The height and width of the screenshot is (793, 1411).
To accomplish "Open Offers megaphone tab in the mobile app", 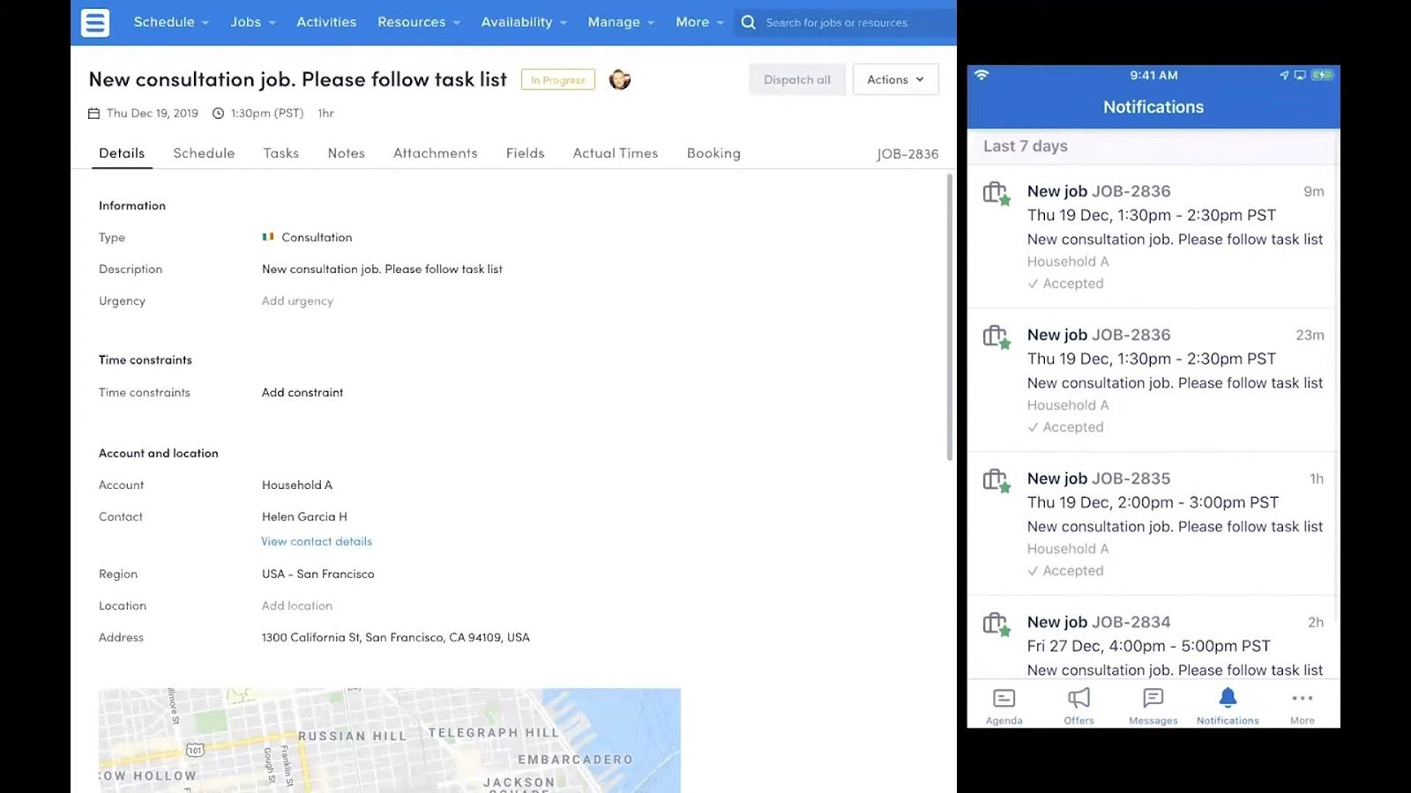I will pyautogui.click(x=1079, y=707).
